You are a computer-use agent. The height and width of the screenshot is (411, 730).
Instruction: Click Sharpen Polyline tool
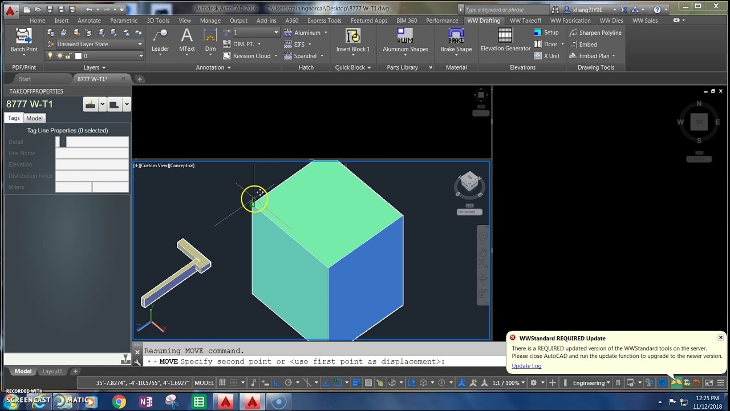[595, 33]
